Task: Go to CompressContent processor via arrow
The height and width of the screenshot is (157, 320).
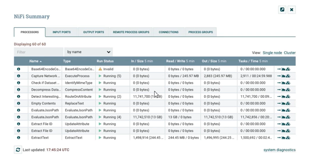Action: pos(279,90)
